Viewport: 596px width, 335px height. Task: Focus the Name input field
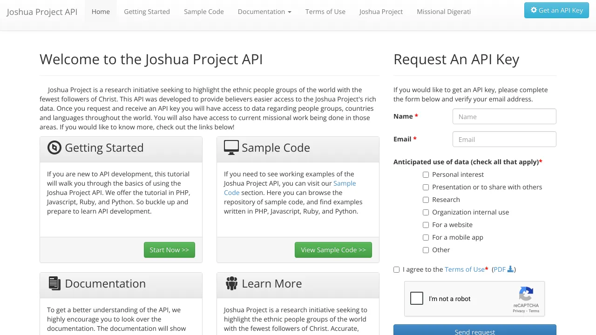(504, 116)
